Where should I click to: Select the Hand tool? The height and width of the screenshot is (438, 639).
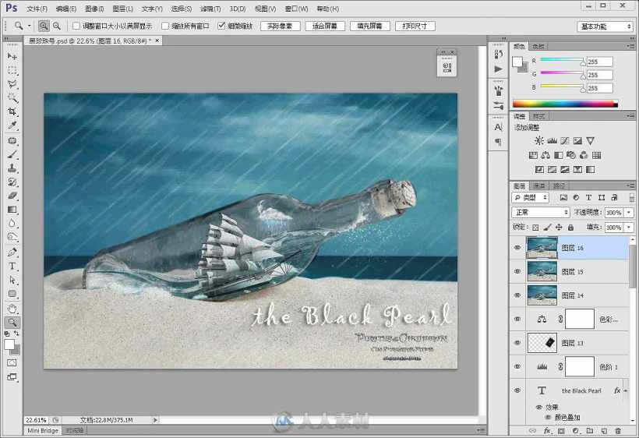pyautogui.click(x=12, y=309)
